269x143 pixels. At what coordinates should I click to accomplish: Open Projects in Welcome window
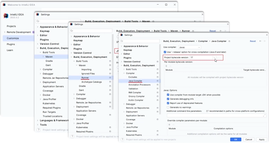[x=11, y=26]
